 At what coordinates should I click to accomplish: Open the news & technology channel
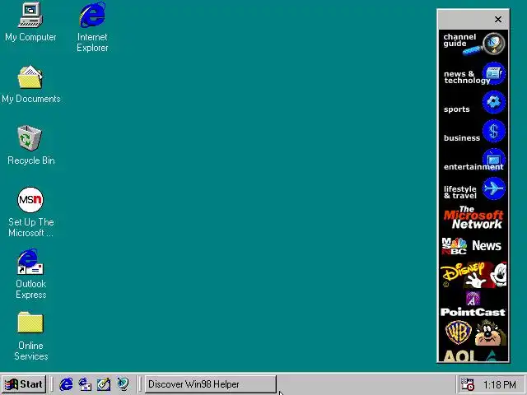[x=473, y=73]
